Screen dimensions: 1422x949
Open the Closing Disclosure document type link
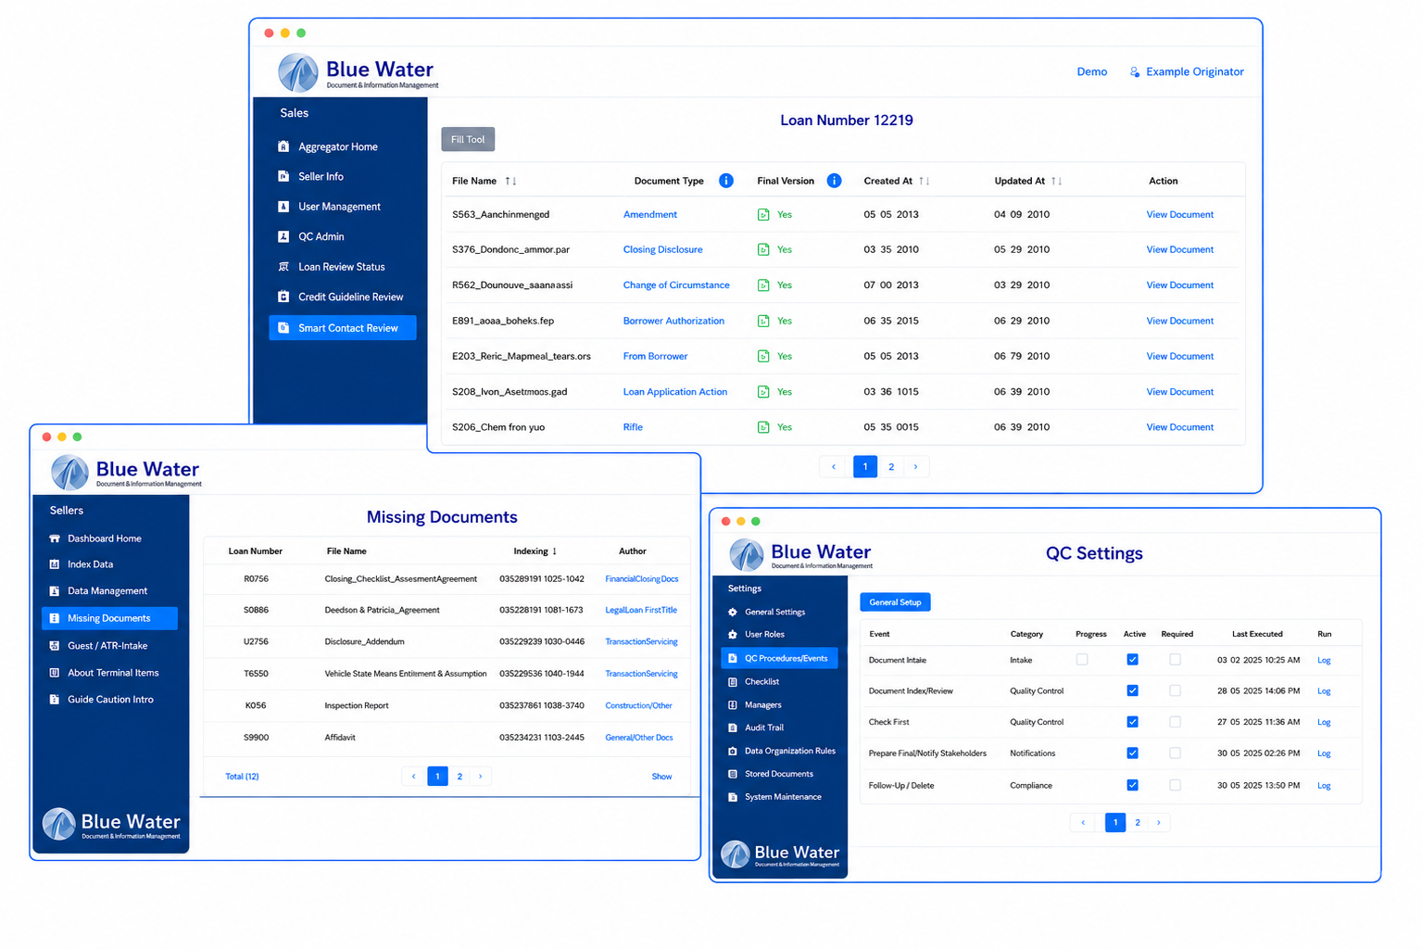pos(662,249)
